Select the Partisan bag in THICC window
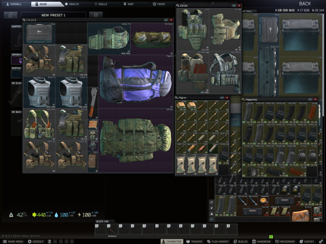Viewport: 326px width, 244px height. [x=152, y=39]
